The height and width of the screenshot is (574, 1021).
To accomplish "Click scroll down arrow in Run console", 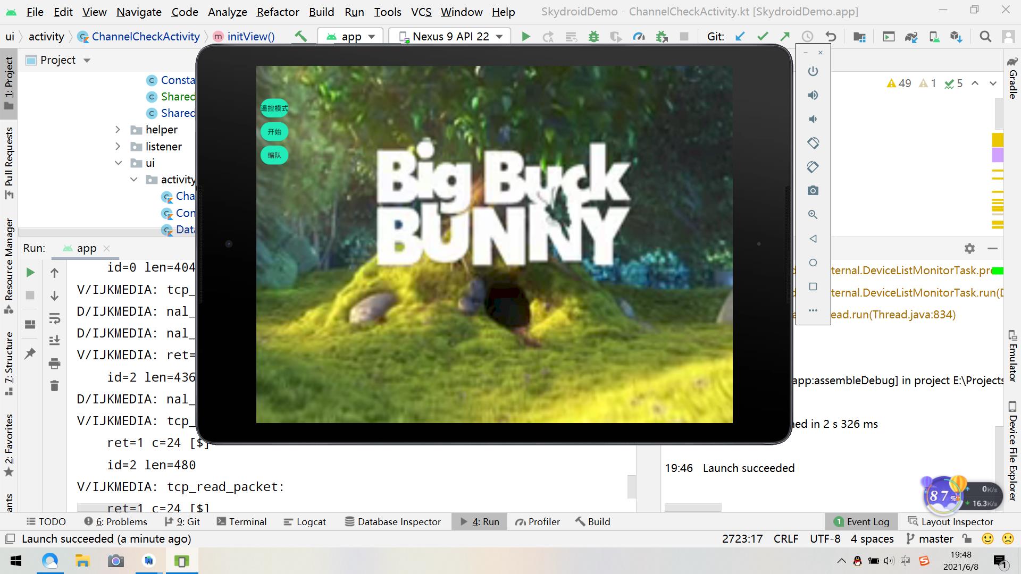I will tap(54, 296).
